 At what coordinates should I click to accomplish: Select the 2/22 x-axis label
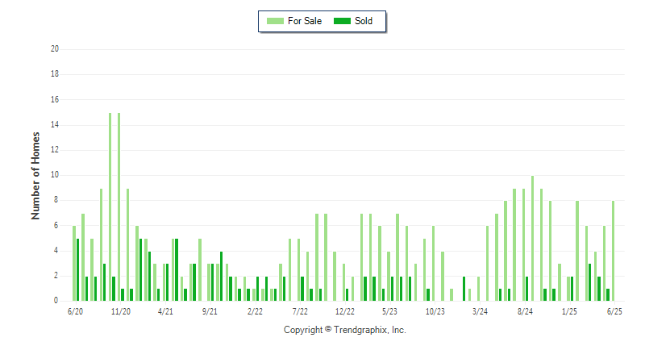(255, 312)
